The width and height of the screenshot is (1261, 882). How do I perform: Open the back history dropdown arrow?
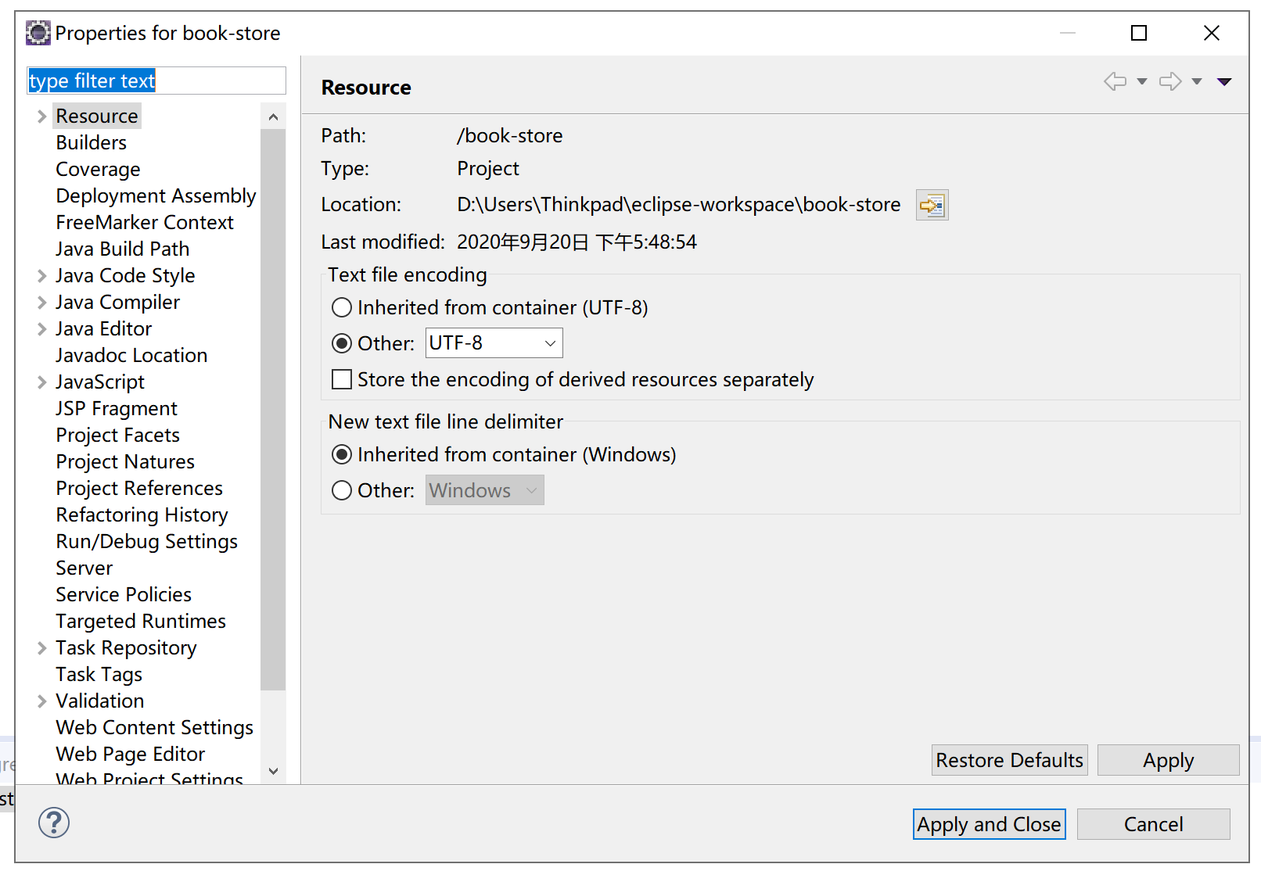point(1142,81)
